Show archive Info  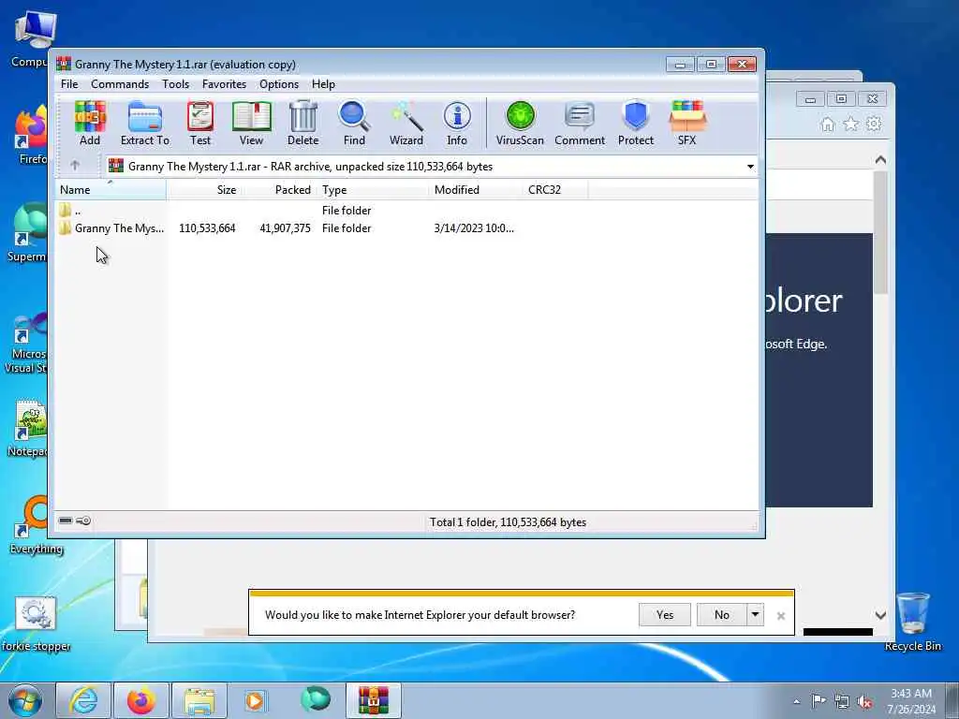coord(457,123)
